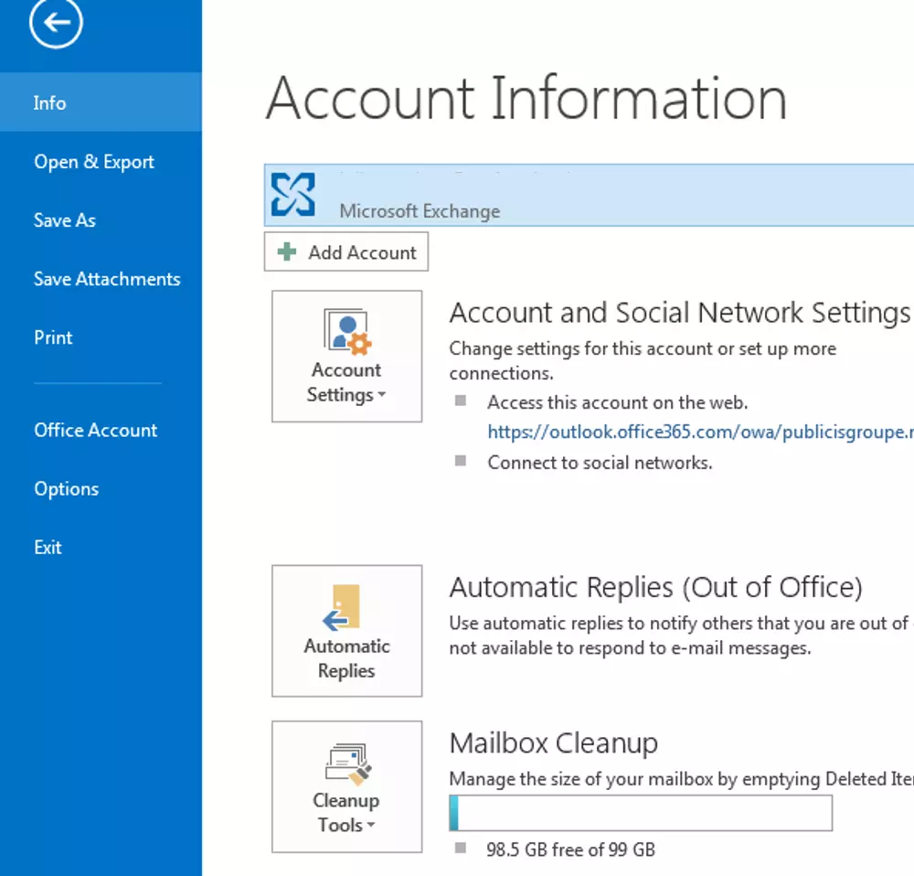
Task: Click the Access this account on the web text
Action: [617, 402]
